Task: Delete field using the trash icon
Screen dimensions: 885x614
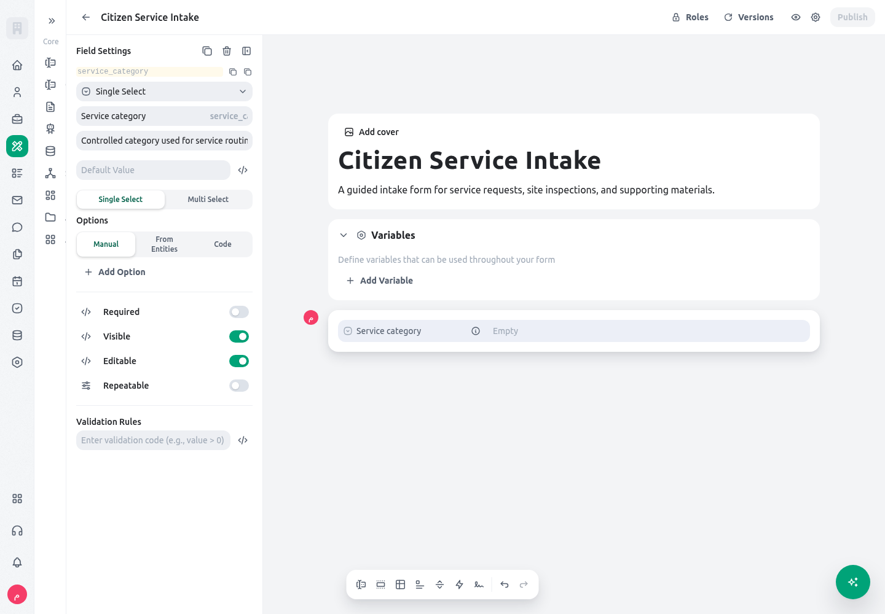Action: pos(227,51)
